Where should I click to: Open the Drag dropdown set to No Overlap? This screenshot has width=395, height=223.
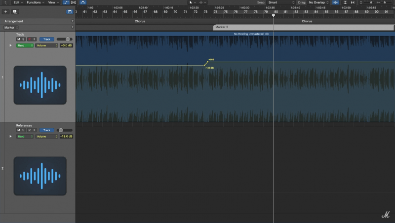point(318,2)
